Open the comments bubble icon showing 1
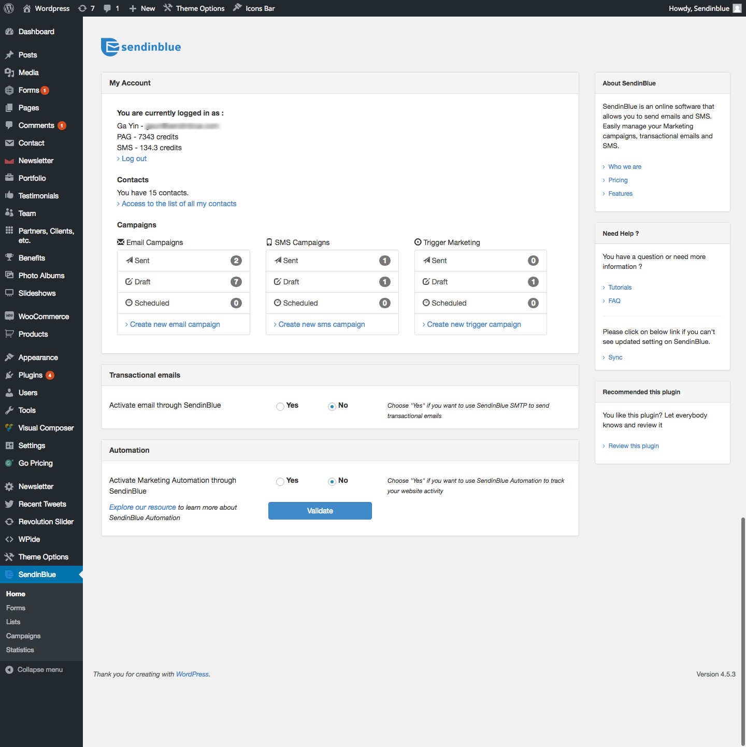This screenshot has height=747, width=746. pos(107,8)
